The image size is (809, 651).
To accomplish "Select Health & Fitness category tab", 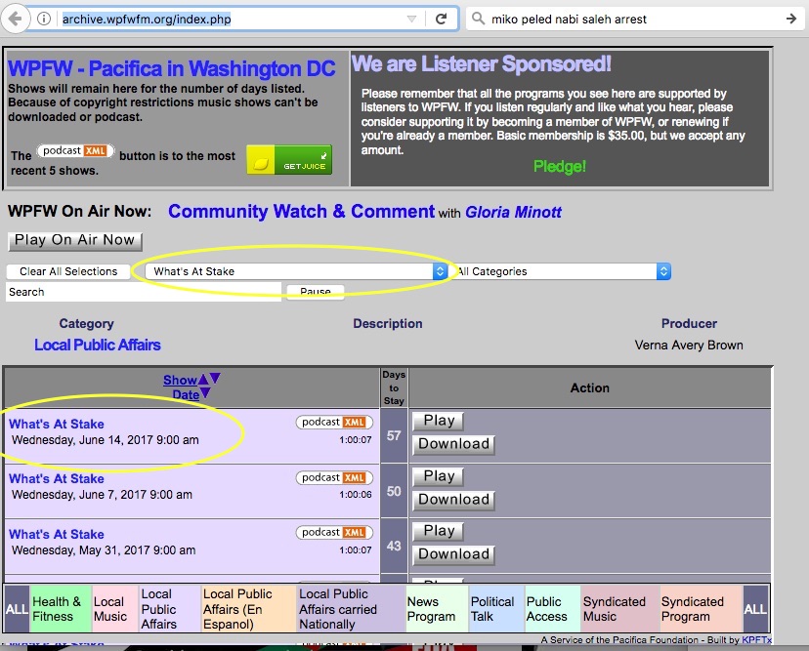I will pos(61,609).
